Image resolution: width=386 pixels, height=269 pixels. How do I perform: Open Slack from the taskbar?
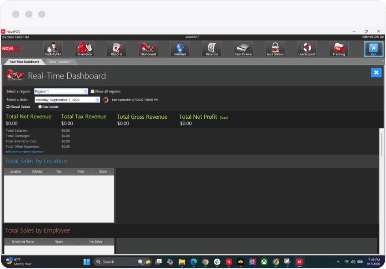click(217, 262)
